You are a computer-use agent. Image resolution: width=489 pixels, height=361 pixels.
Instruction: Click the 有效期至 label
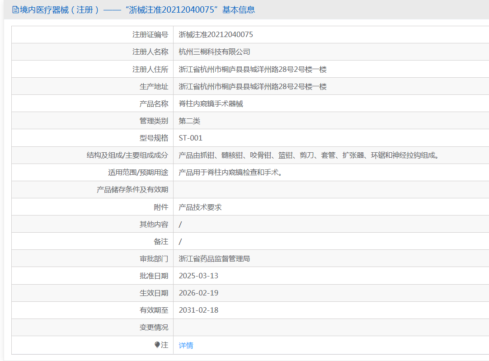(x=154, y=310)
